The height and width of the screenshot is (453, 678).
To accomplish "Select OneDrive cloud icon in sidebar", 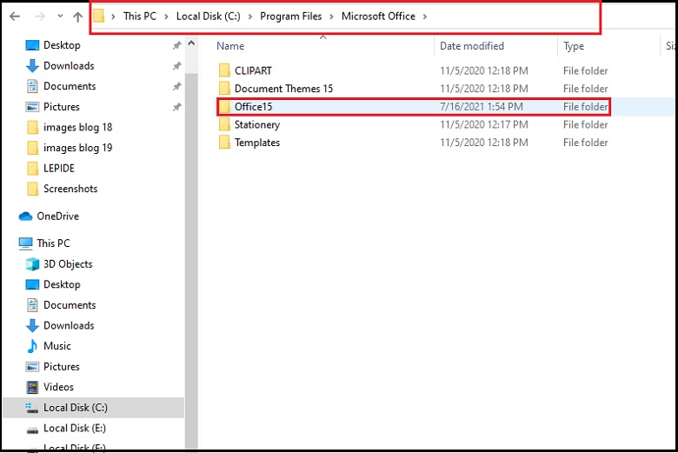I will point(25,217).
